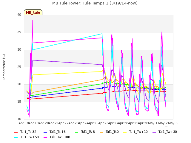Click the Apr 18 x-axis date label

point(24,123)
